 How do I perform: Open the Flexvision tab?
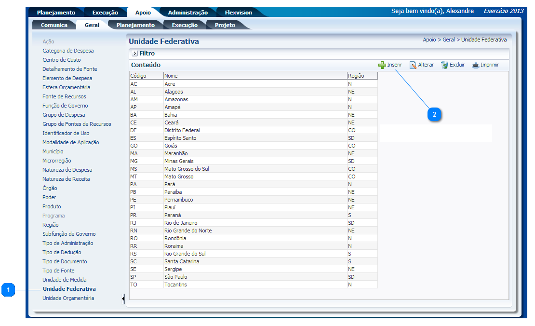point(238,13)
